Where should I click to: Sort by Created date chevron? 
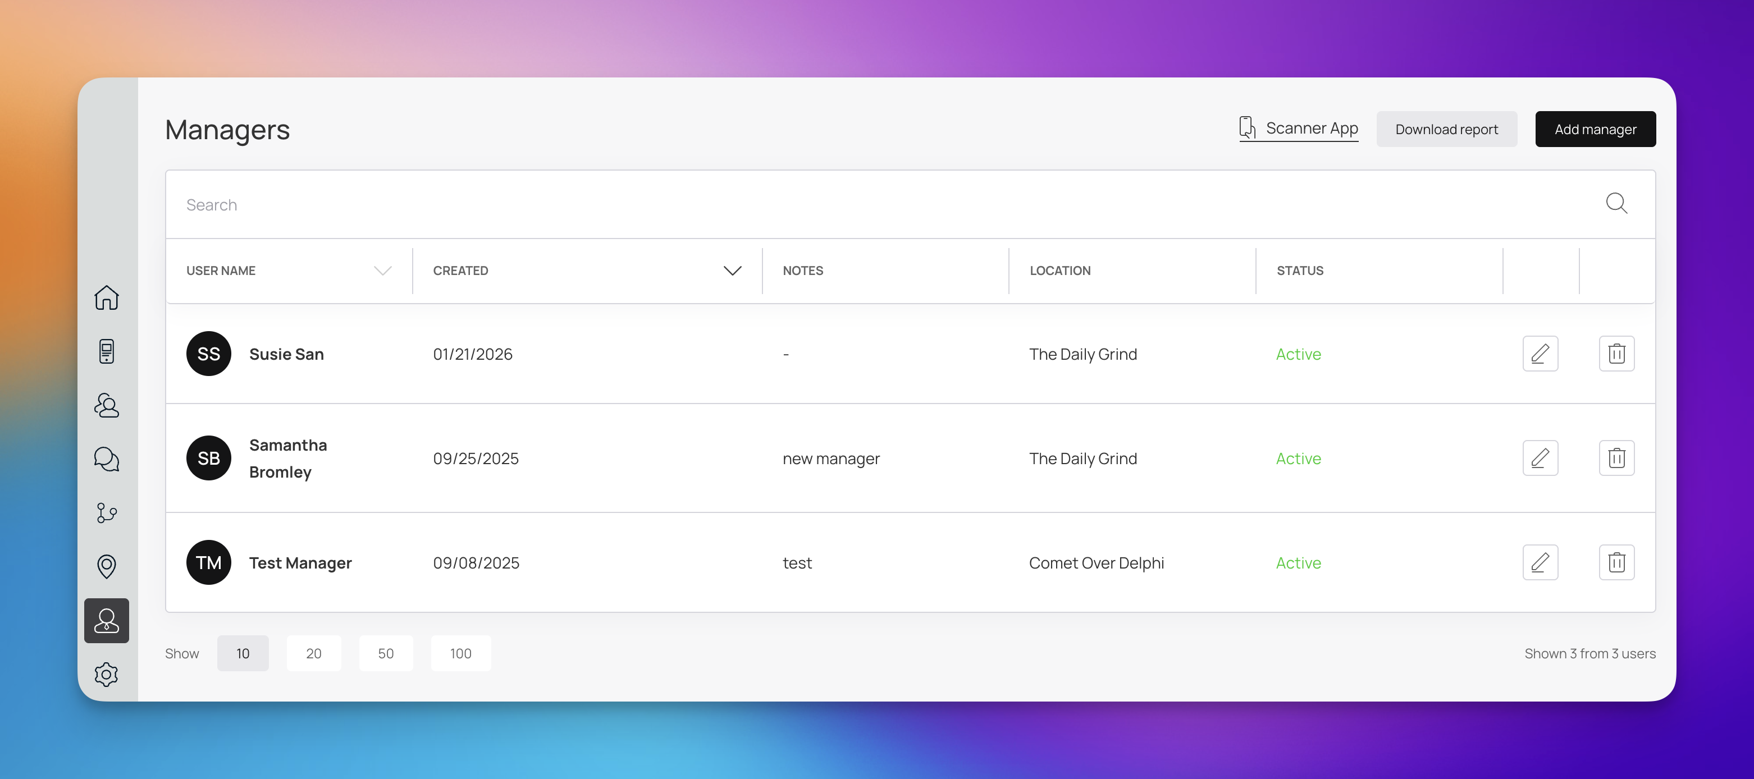732,271
